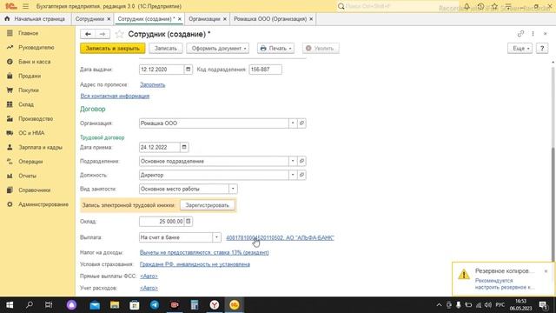Open the Еще menu dropdown
This screenshot has height=313, width=556.
[x=520, y=49]
